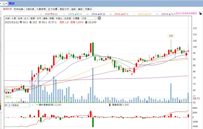Screen dimensions: 203x129
Task: Toggle the 布林 indicator button
Action: (x=39, y=18)
